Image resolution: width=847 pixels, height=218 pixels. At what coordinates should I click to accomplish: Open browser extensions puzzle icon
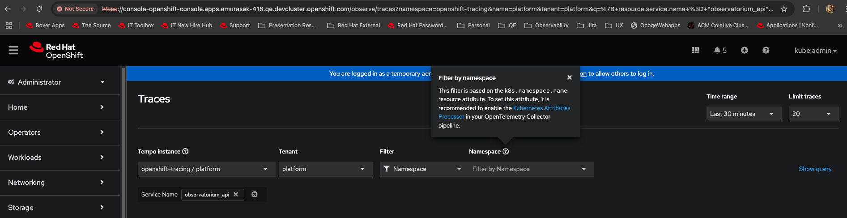tap(806, 9)
